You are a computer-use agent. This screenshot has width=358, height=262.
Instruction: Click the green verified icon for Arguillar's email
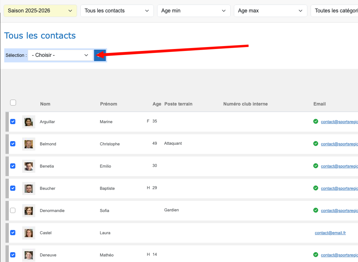[316, 122]
